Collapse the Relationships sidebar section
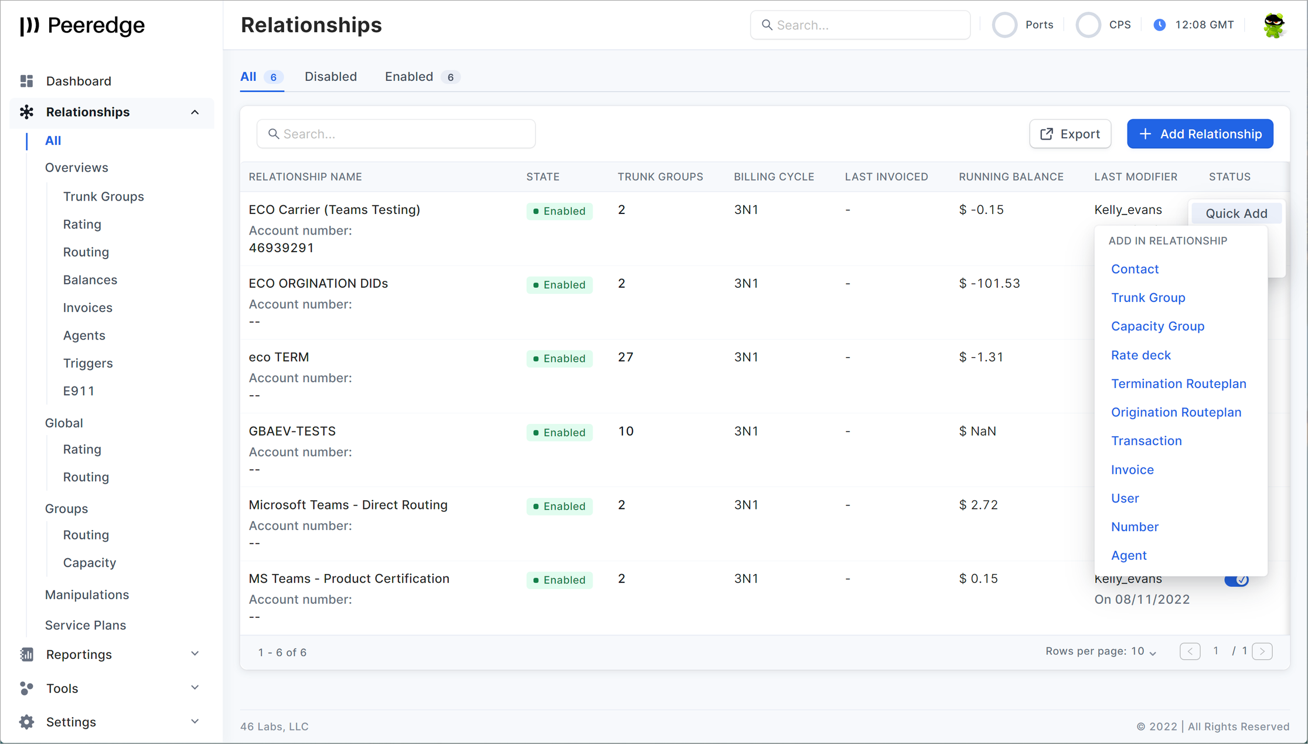Image resolution: width=1308 pixels, height=744 pixels. coord(195,112)
